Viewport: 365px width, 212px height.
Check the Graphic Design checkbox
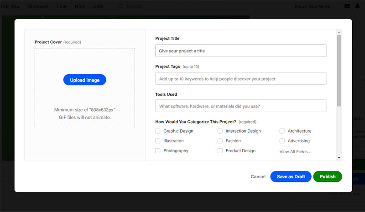pos(158,131)
